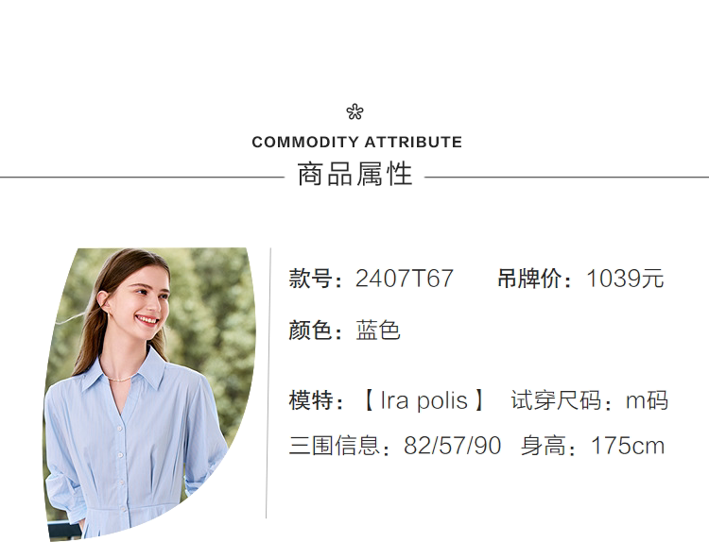
Task: Click the 身高 label
Action: pos(549,446)
